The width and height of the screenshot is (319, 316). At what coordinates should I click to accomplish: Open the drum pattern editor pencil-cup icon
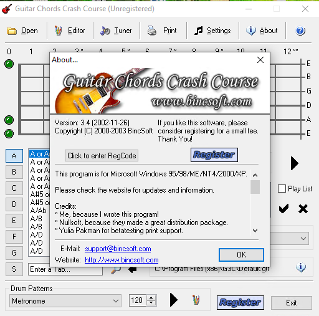pos(196,300)
